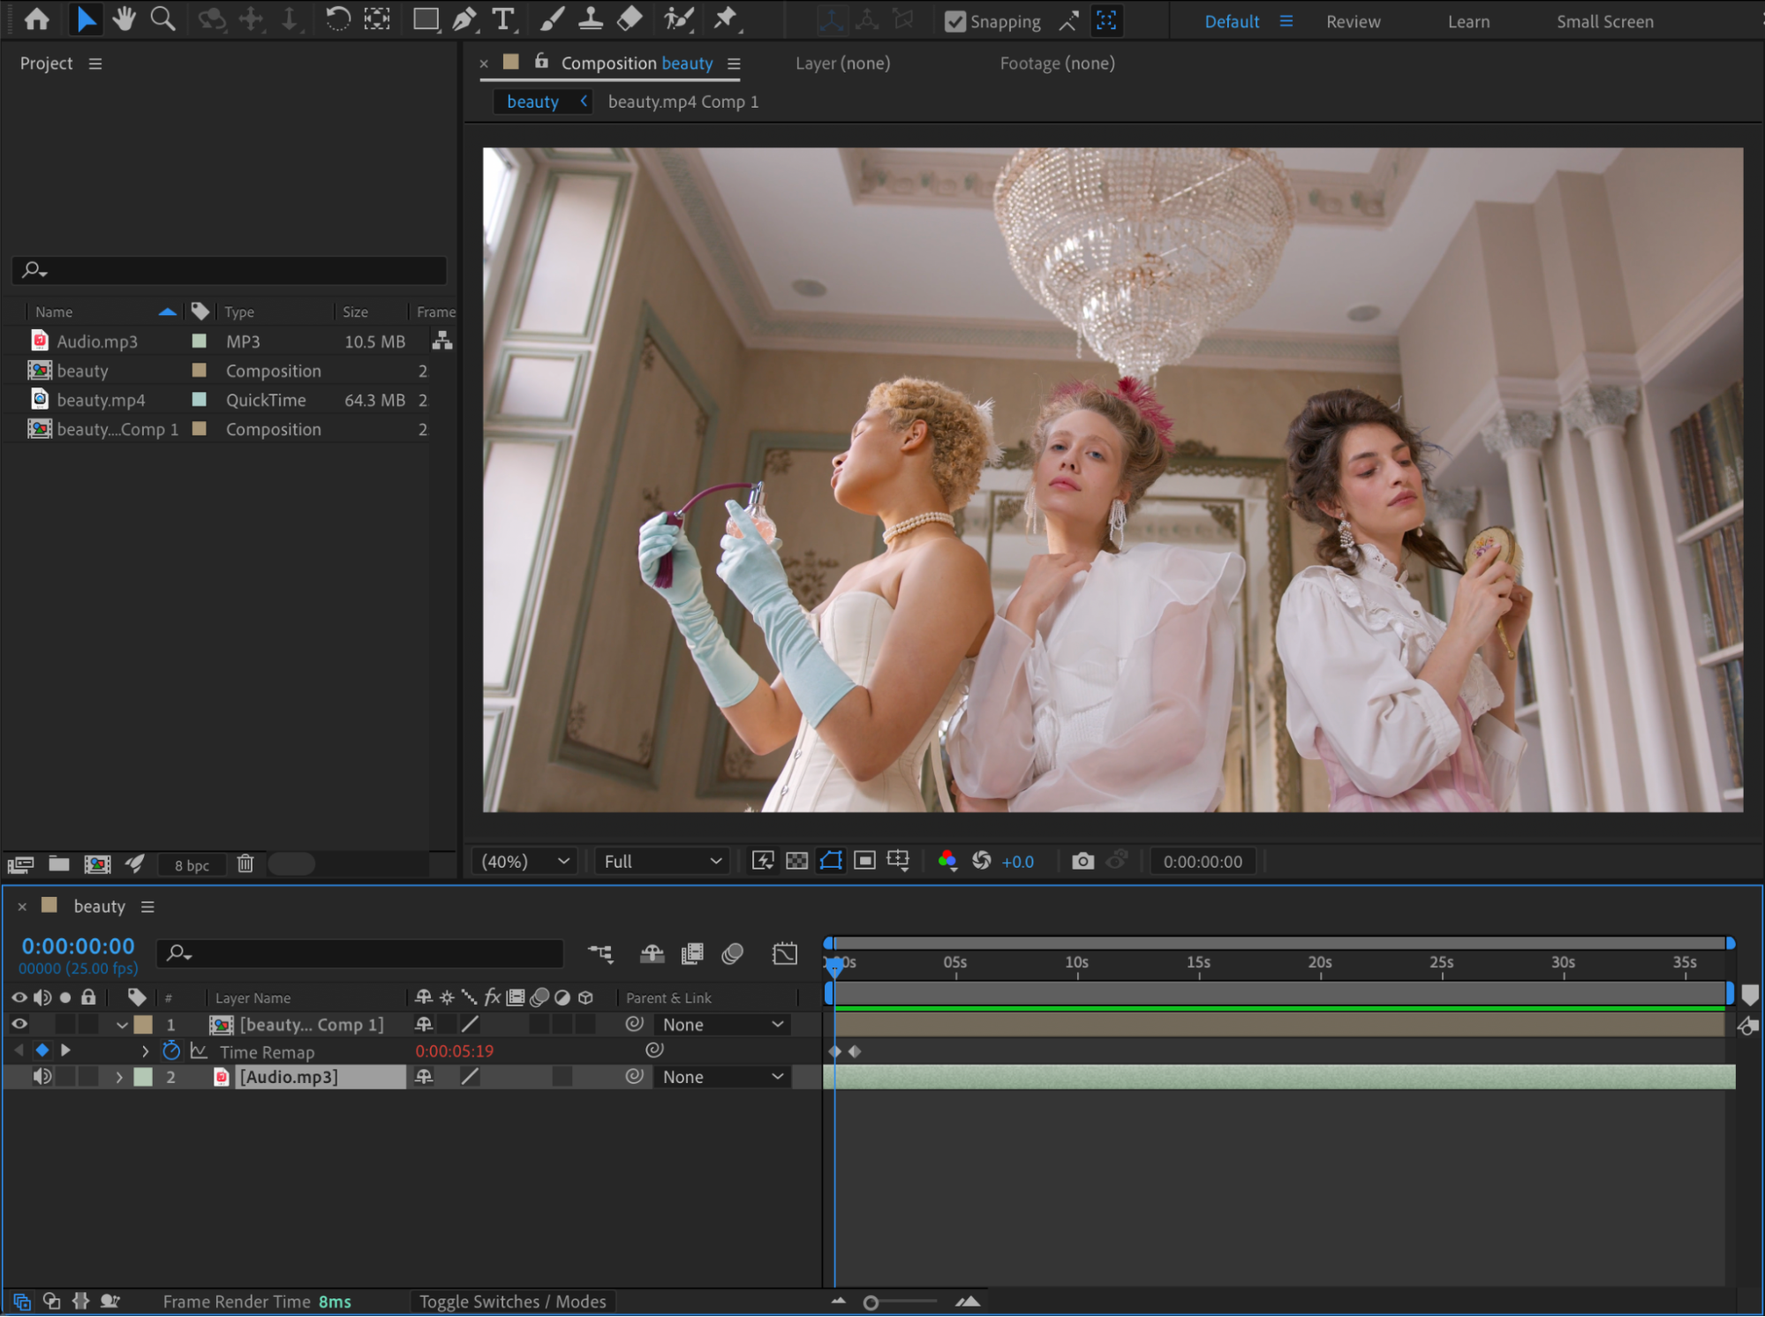Image resolution: width=1765 pixels, height=1317 pixels.
Task: Toggle the transparency grid icon
Action: (x=796, y=862)
